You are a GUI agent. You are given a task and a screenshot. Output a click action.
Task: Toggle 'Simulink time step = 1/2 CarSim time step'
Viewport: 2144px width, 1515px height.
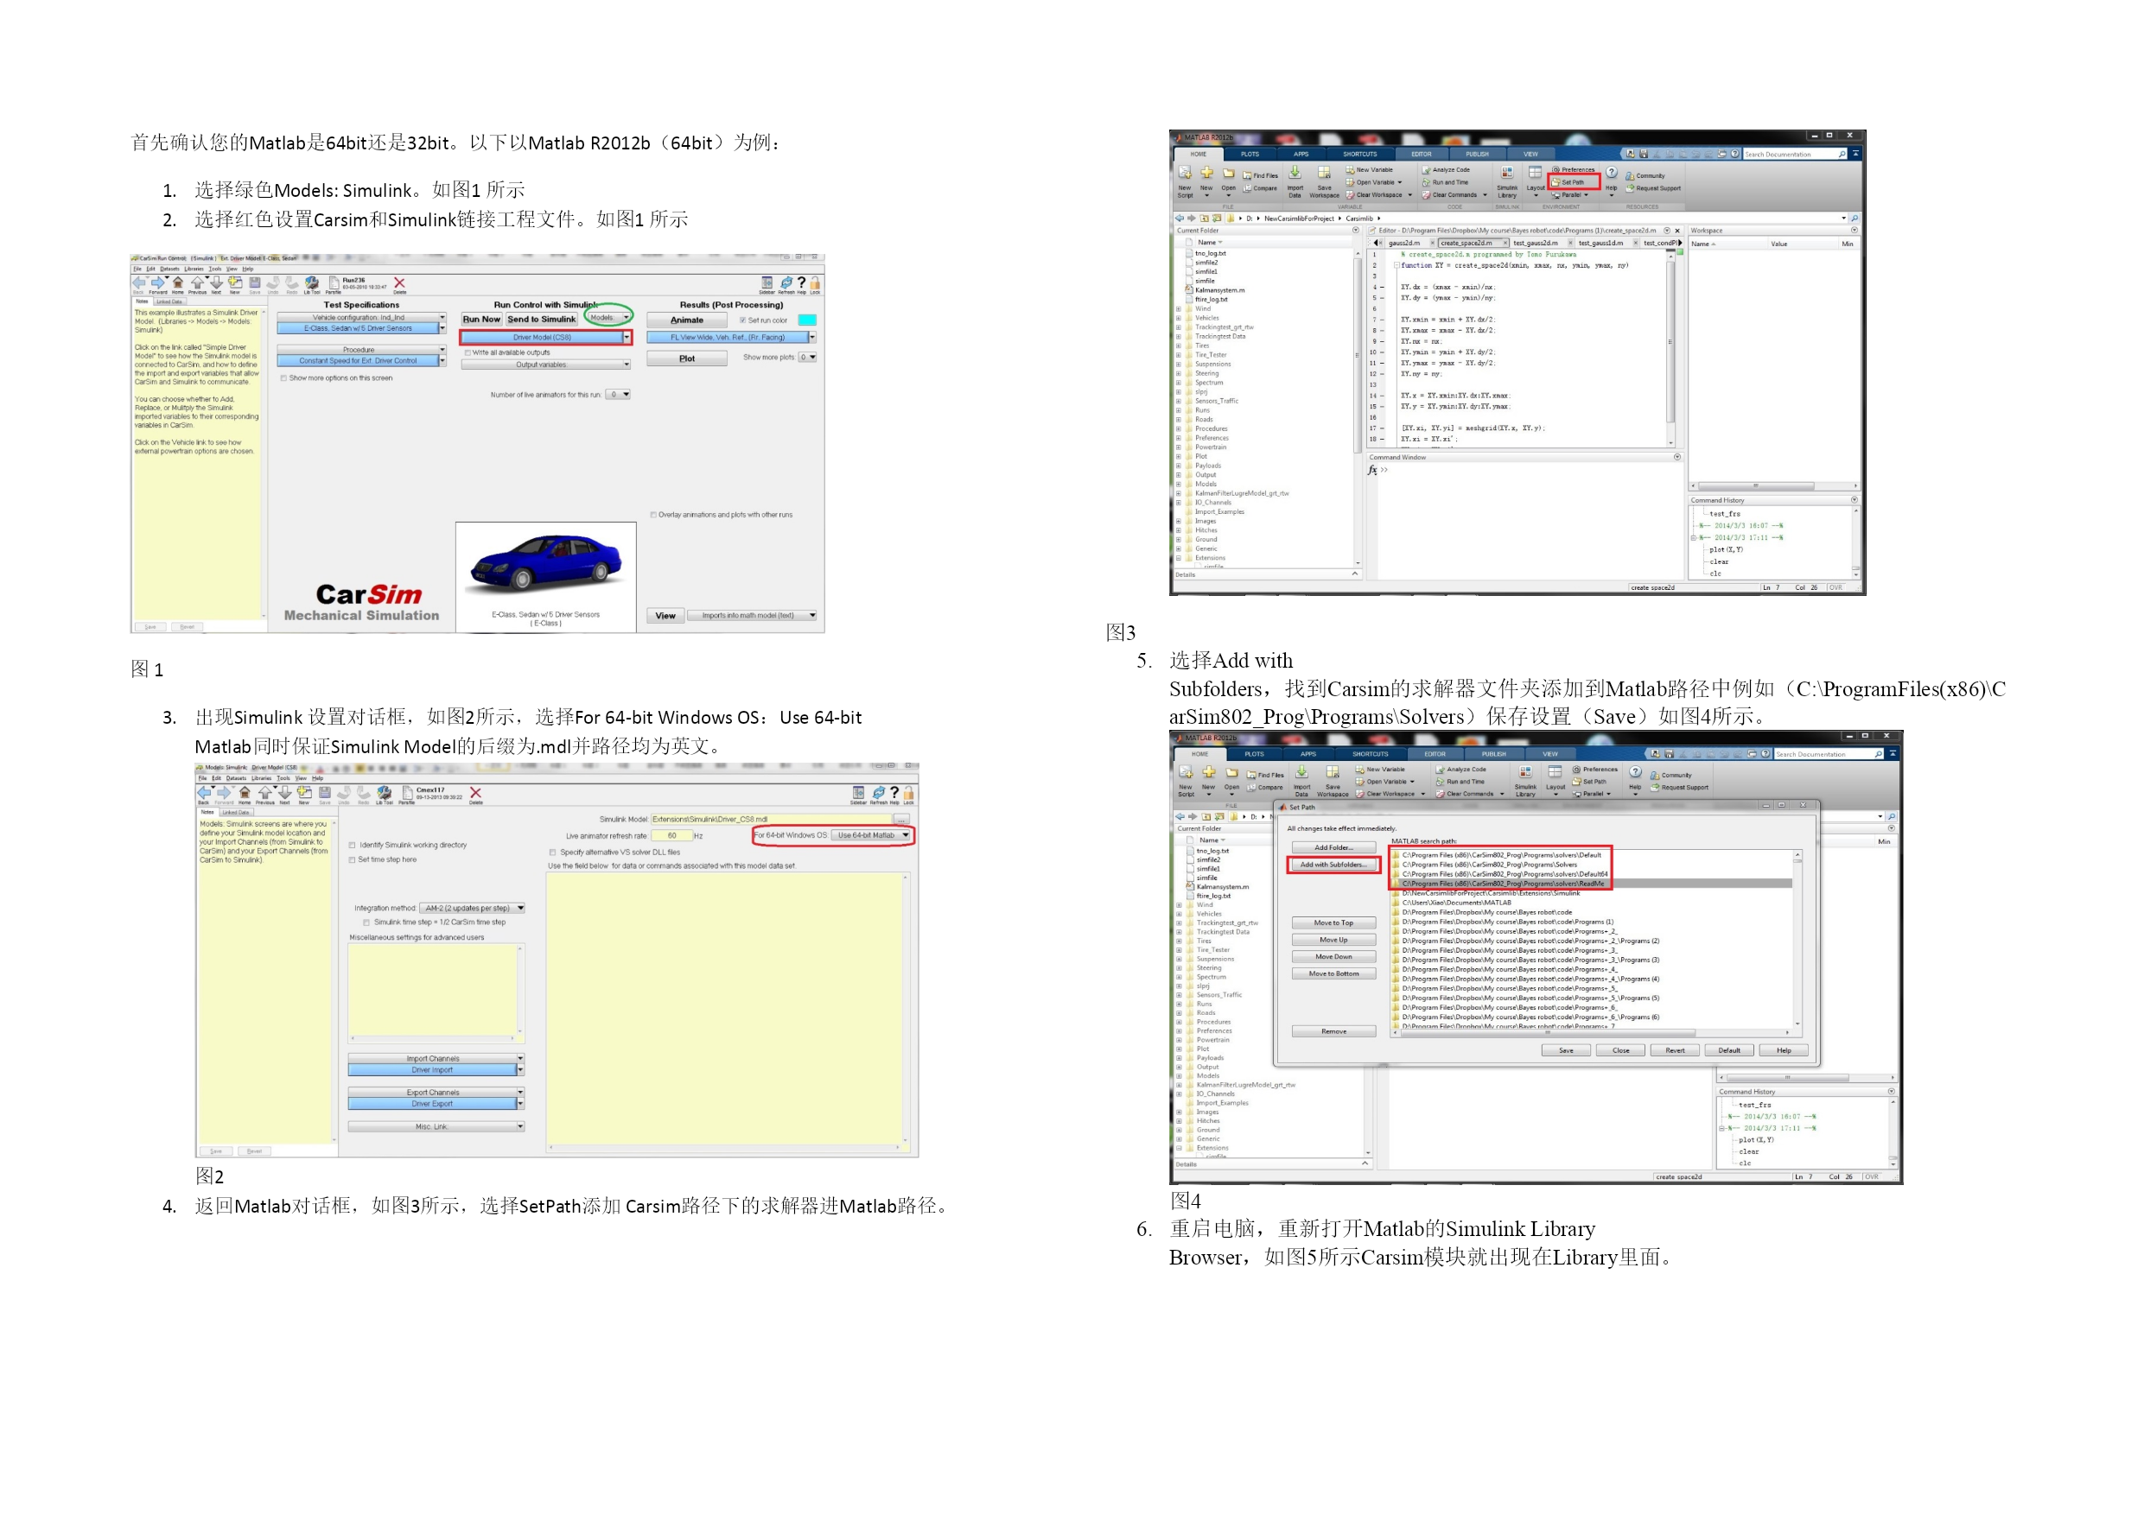[x=367, y=922]
